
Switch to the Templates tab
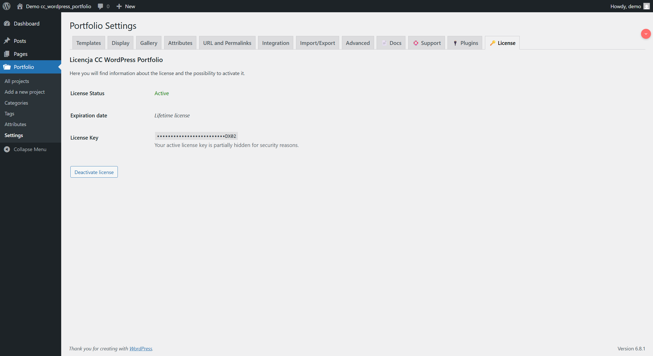click(x=88, y=43)
